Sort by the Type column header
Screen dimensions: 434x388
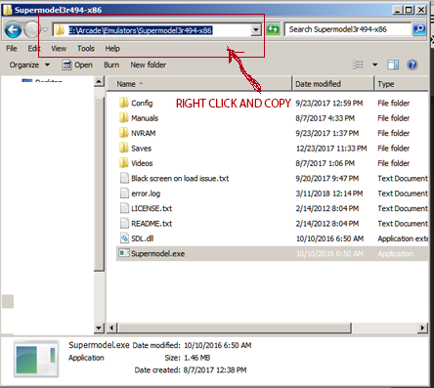tap(402, 84)
